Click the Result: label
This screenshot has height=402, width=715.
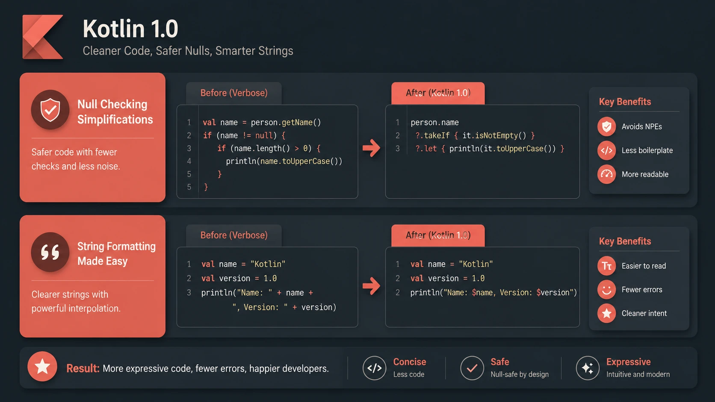[83, 368]
